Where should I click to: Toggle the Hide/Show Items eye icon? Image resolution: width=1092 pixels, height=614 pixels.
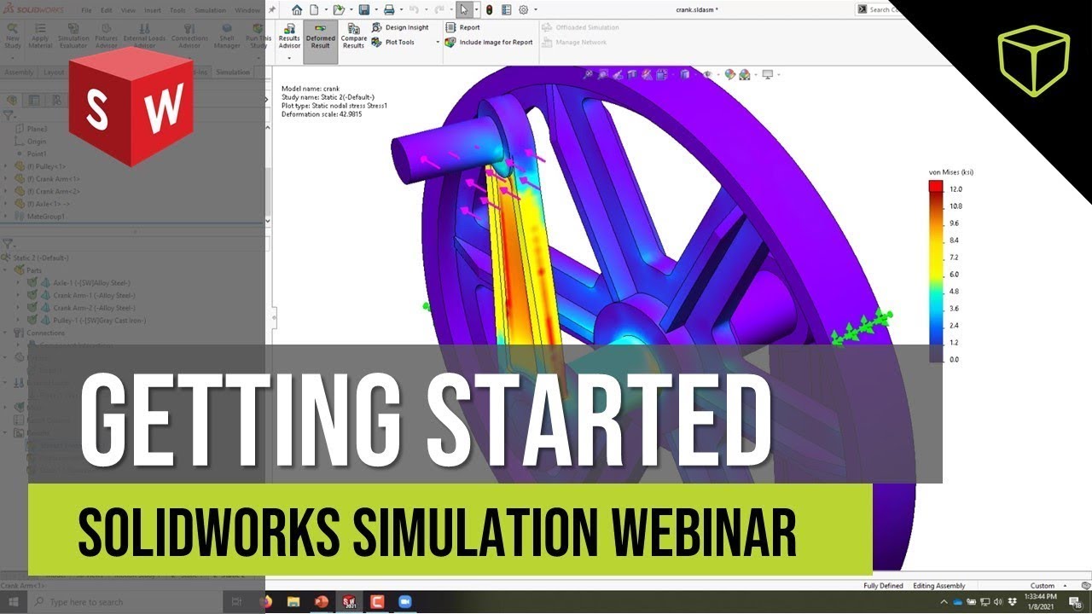tap(708, 74)
